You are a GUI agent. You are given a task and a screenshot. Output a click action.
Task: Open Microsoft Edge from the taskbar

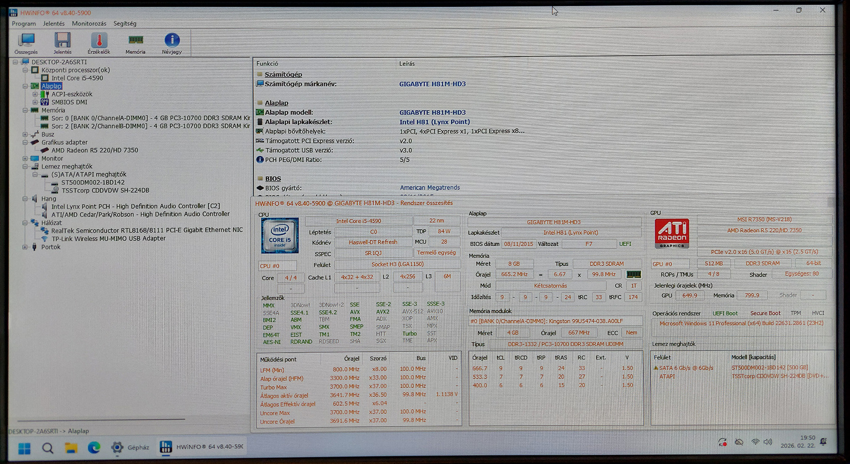(94, 448)
